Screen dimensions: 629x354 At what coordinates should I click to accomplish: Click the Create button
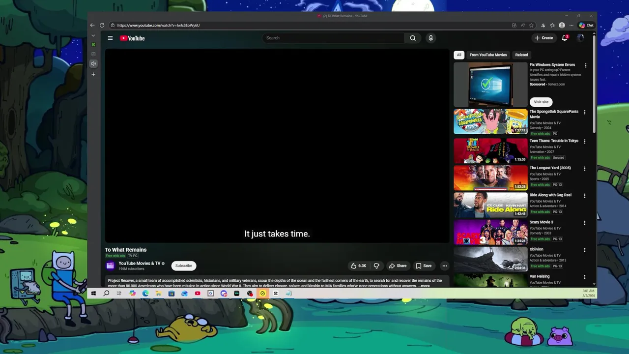(543, 38)
